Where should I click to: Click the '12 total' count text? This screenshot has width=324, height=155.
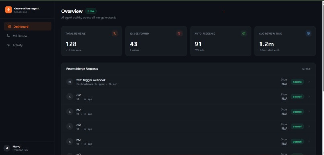[x=306, y=69]
